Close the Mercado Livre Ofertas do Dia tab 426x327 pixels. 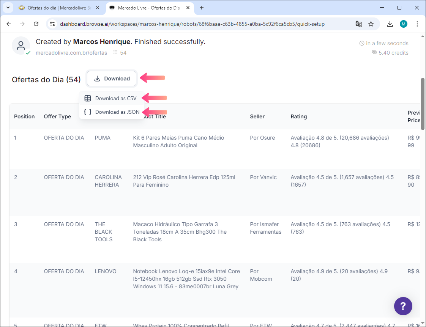[188, 8]
